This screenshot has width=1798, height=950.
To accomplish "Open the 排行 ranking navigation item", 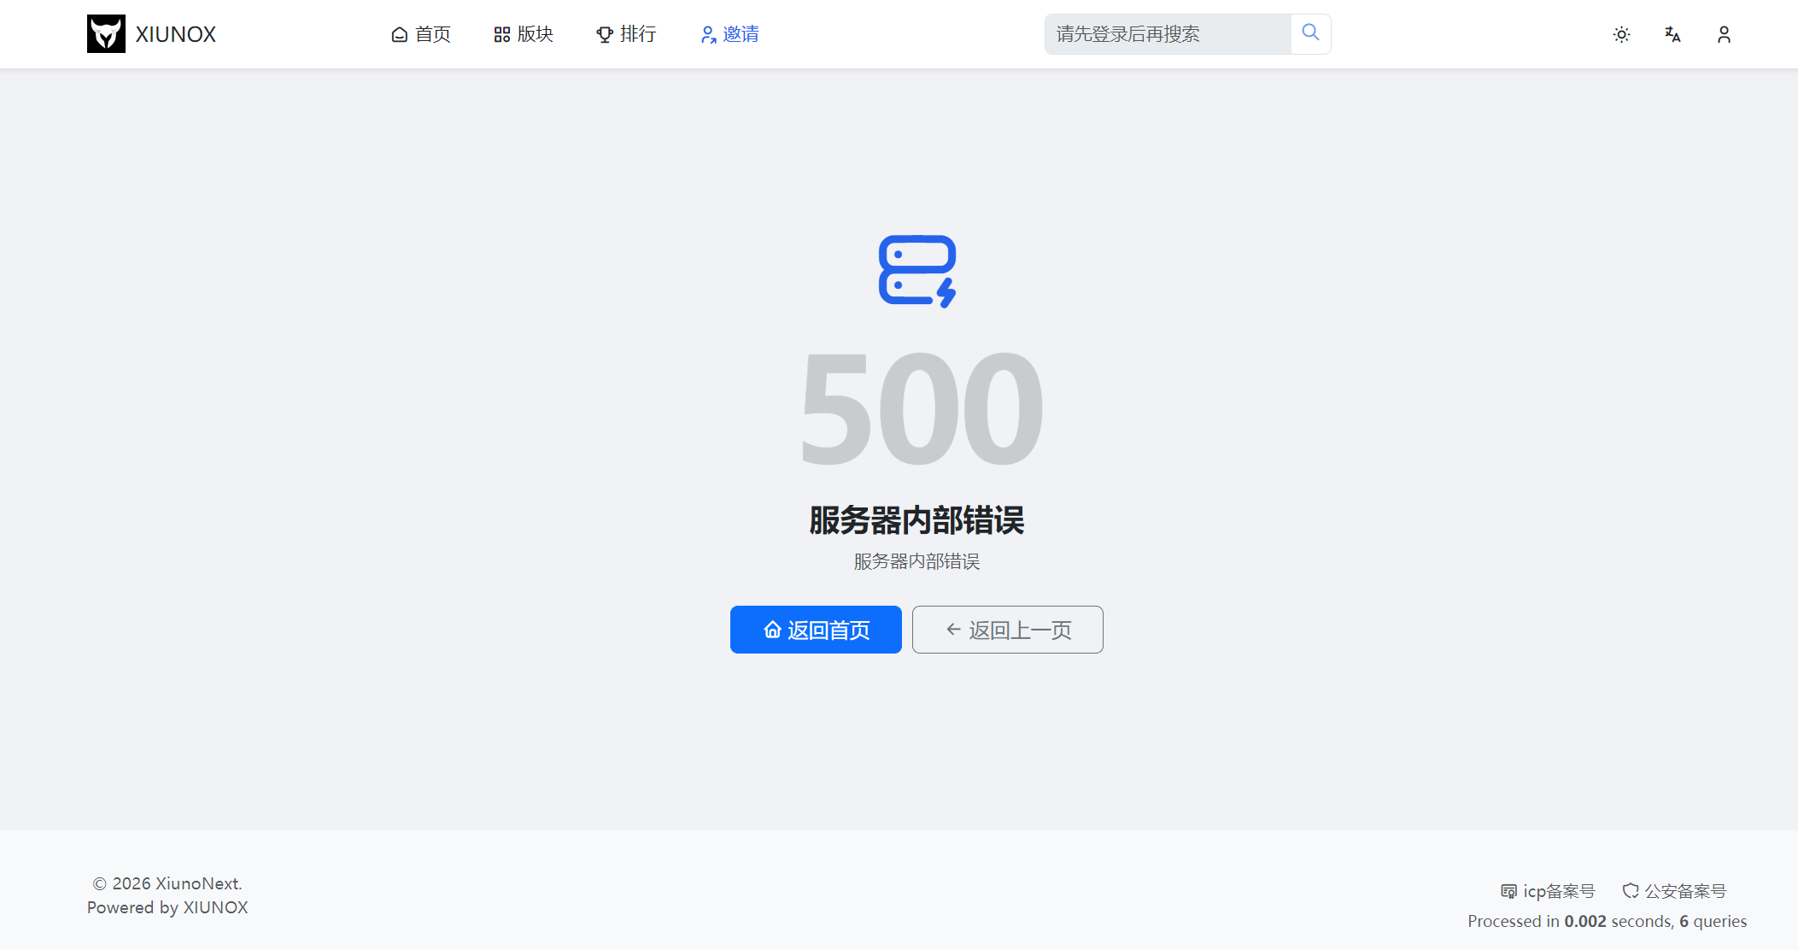I will coord(626,34).
